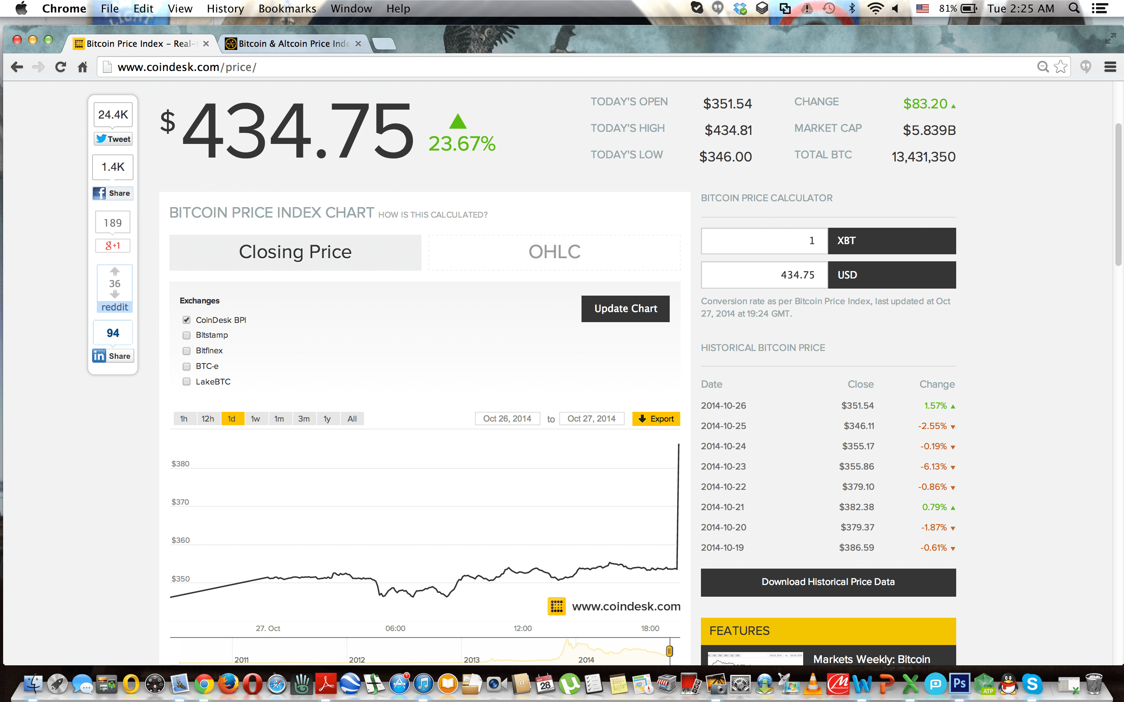Switch to the OHLC chart tab

click(555, 252)
